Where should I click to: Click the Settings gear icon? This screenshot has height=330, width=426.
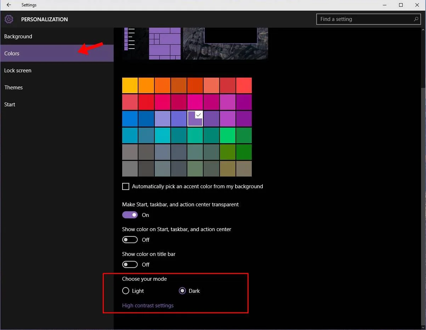pos(9,19)
